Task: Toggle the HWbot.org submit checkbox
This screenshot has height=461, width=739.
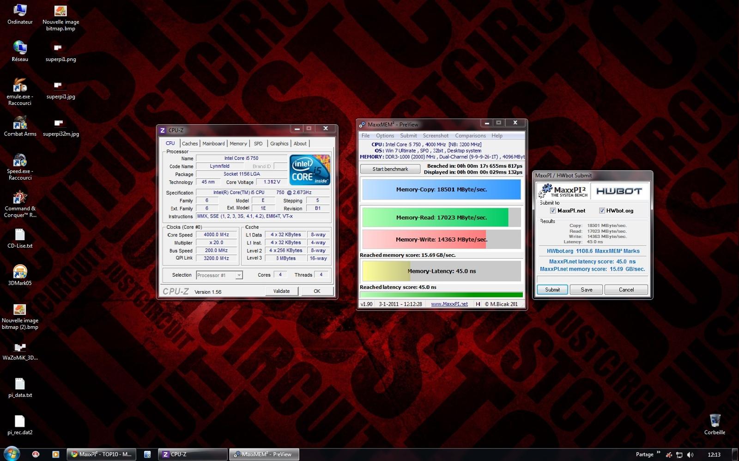Action: 602,211
